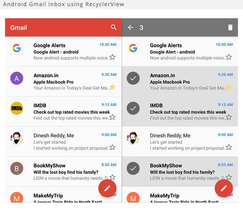Tap the Gmail title in the red toolbar
The height and width of the screenshot is (211, 243).
click(19, 28)
